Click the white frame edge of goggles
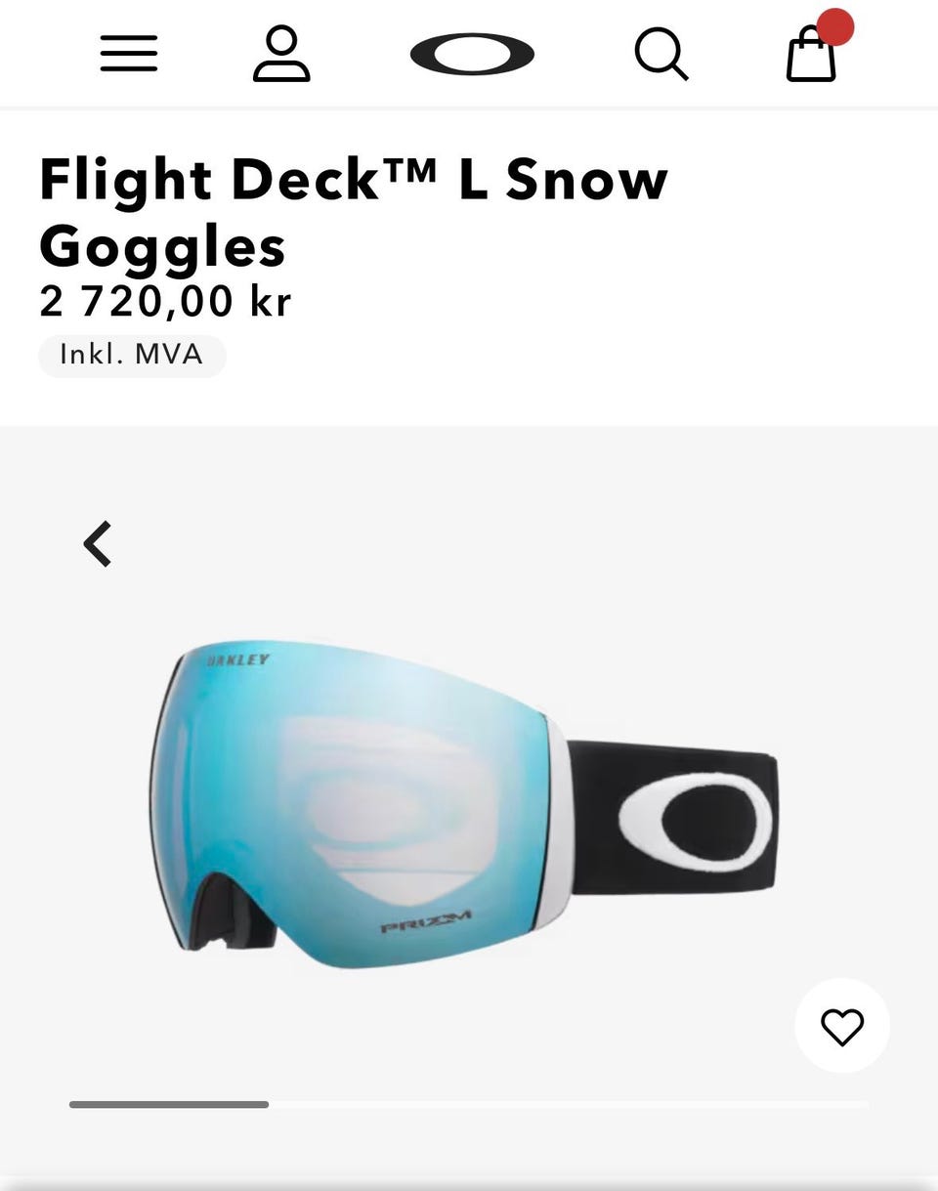938x1191 pixels. 557,821
